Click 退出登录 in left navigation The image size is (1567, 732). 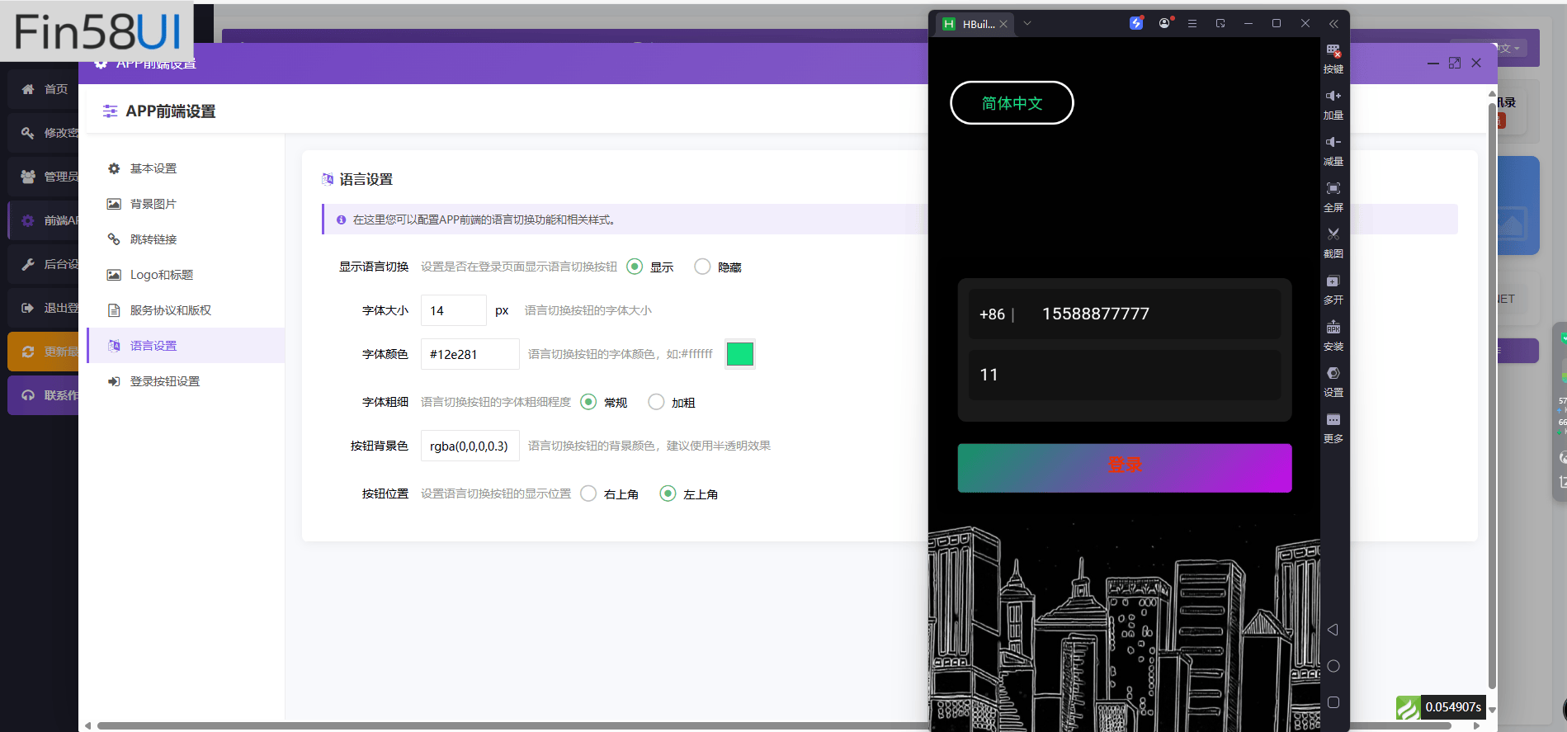pyautogui.click(x=44, y=308)
